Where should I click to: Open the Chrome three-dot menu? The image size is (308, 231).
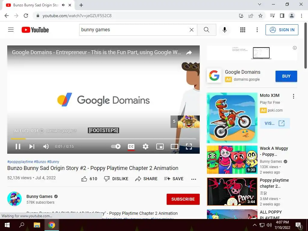click(301, 16)
